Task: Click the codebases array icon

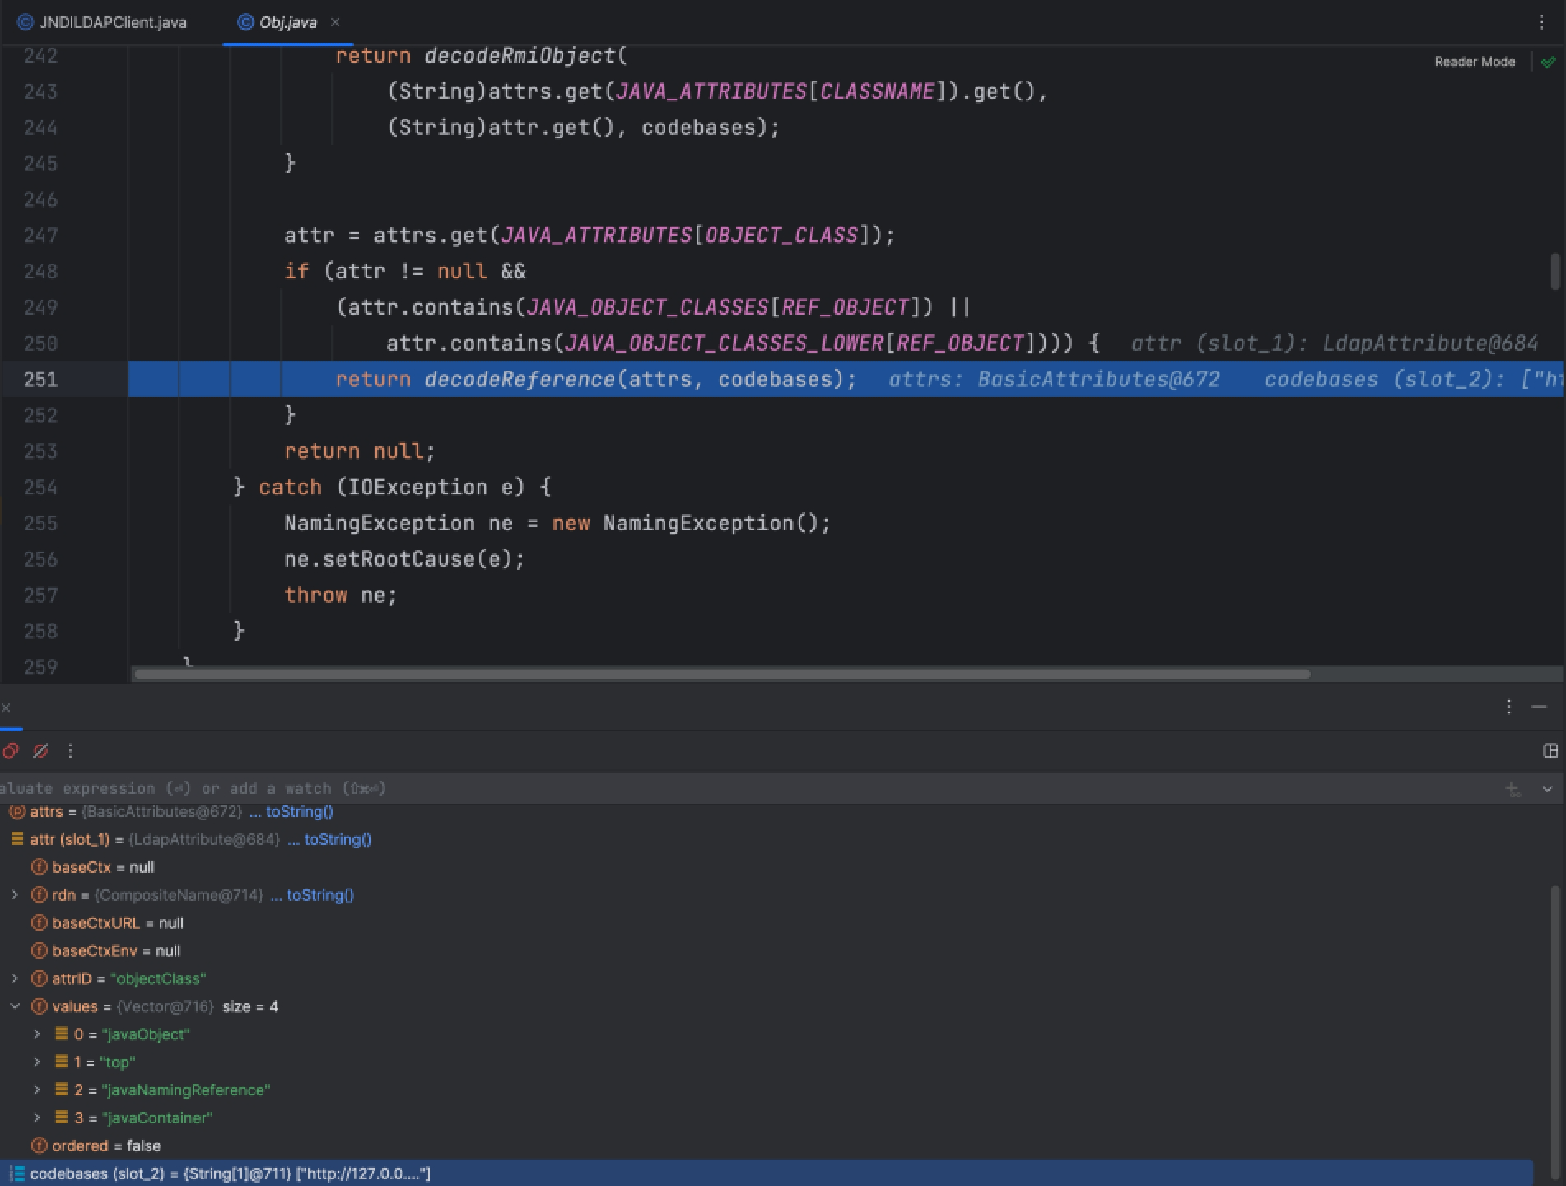Action: (x=16, y=1174)
